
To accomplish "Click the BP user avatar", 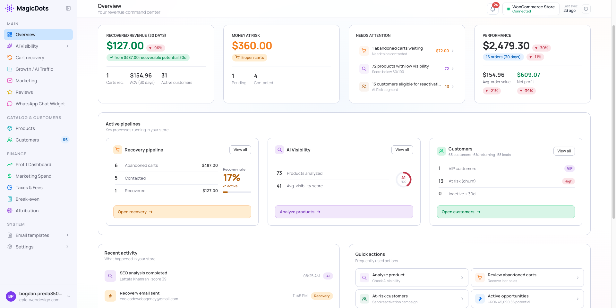I will point(11,296).
